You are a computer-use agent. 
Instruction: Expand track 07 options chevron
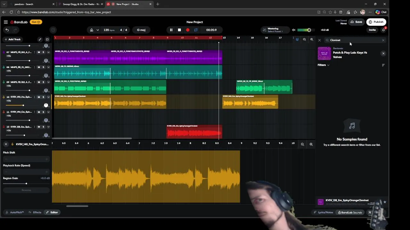click(48, 52)
